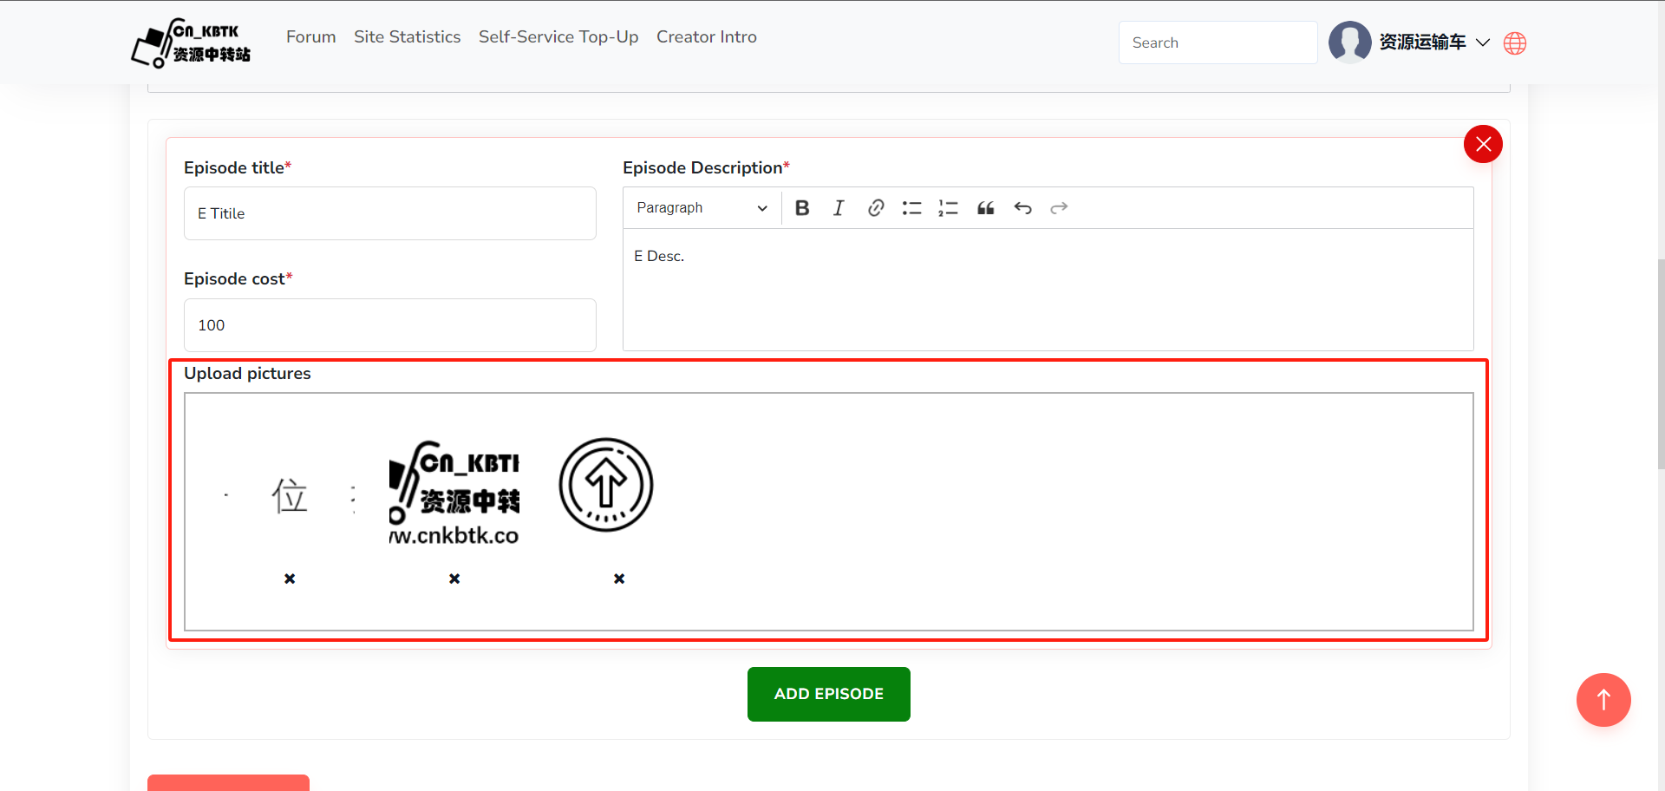This screenshot has height=791, width=1665.
Task: Go to Site Statistics
Action: [407, 37]
